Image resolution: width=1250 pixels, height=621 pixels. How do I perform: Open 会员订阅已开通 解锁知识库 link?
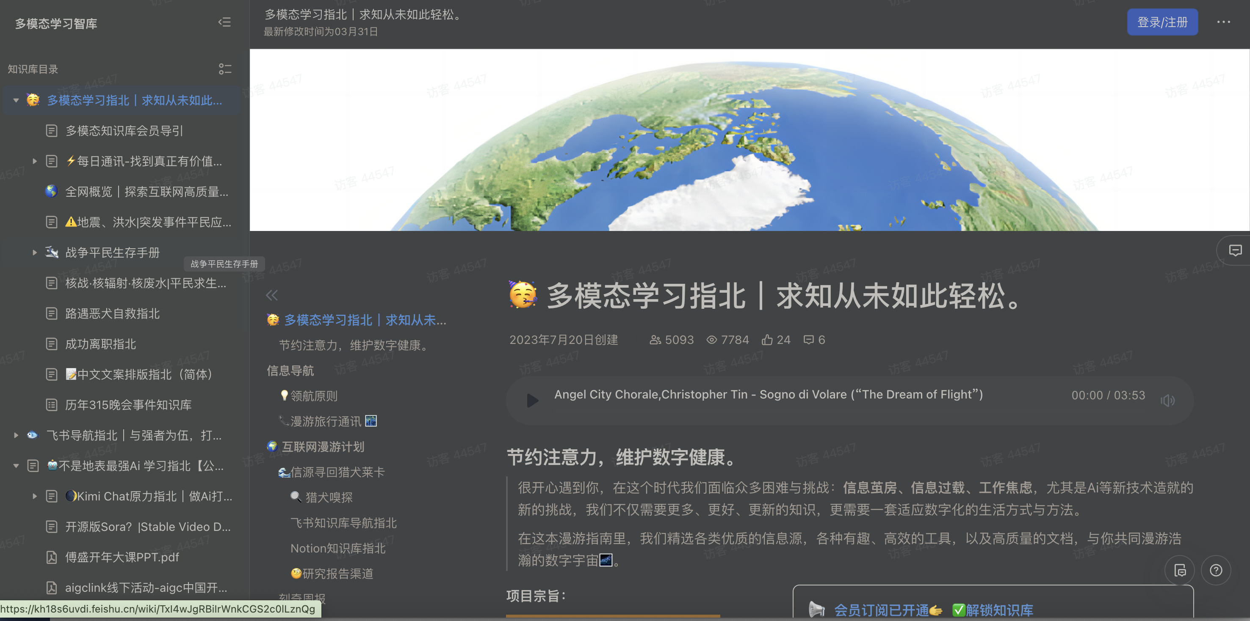point(933,610)
